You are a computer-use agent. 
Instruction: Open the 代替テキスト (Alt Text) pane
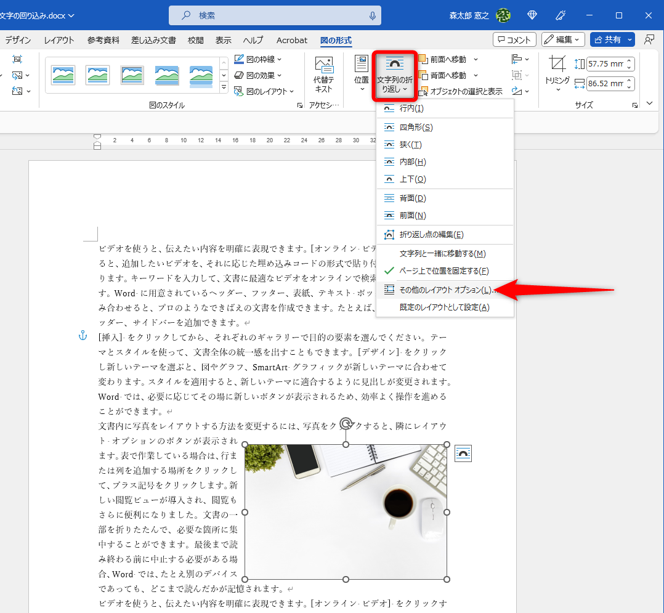323,73
